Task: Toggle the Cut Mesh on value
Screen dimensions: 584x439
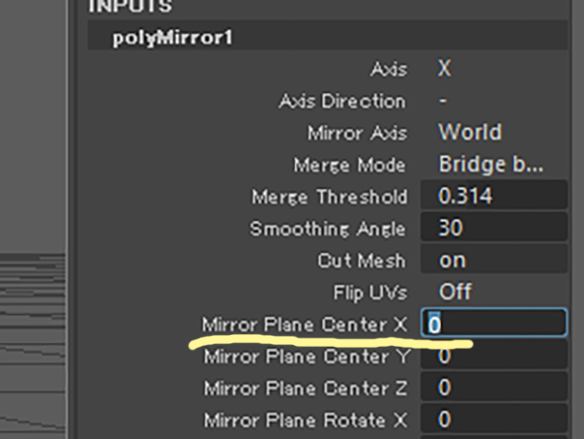Action: coord(495,260)
